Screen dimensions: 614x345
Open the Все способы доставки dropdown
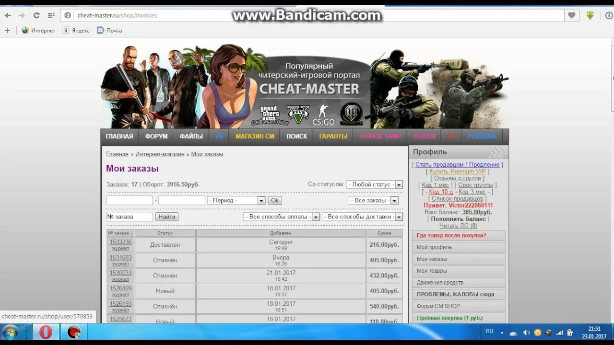pos(362,217)
